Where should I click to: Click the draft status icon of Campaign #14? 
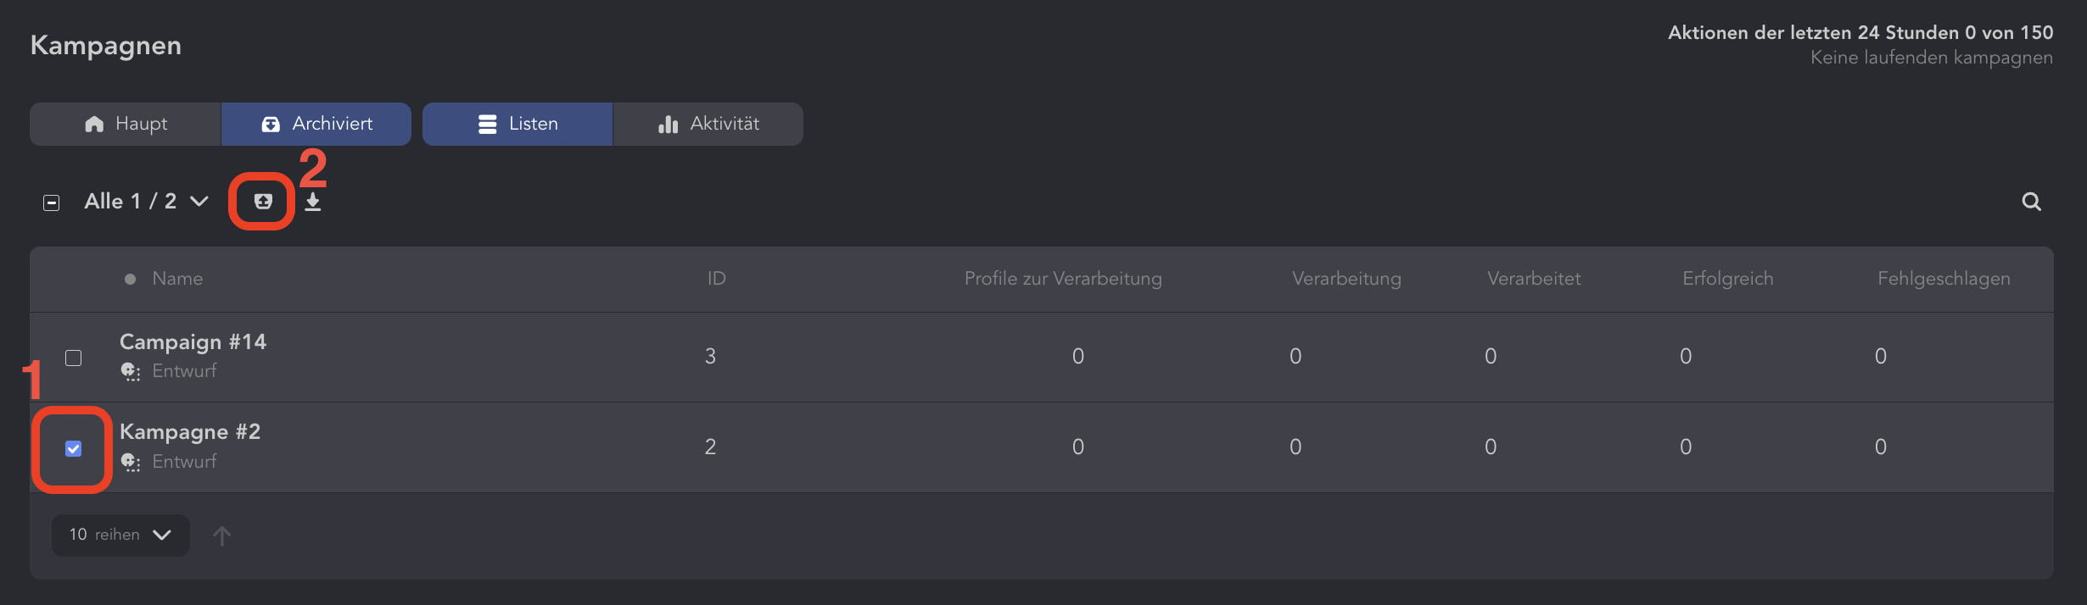(130, 371)
